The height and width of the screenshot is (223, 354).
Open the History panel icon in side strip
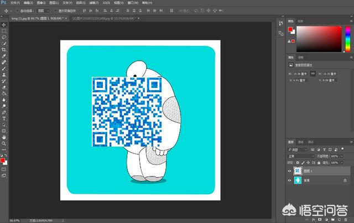pyautogui.click(x=281, y=23)
